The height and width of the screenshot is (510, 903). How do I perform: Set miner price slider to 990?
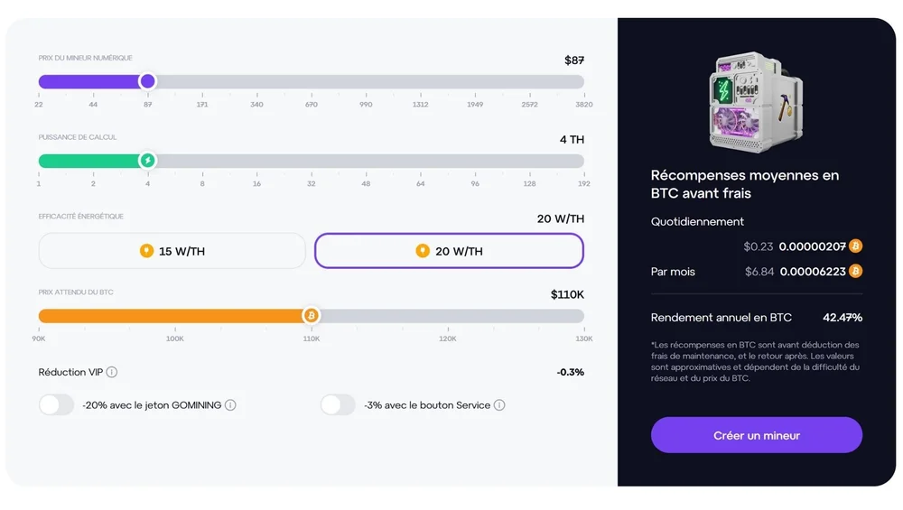(x=366, y=81)
